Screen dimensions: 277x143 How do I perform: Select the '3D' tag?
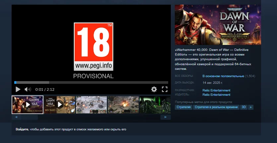pyautogui.click(x=244, y=107)
